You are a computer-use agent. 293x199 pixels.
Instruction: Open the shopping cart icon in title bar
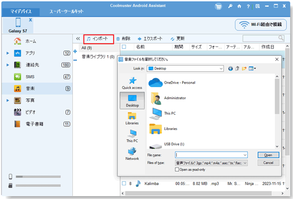pos(218,6)
